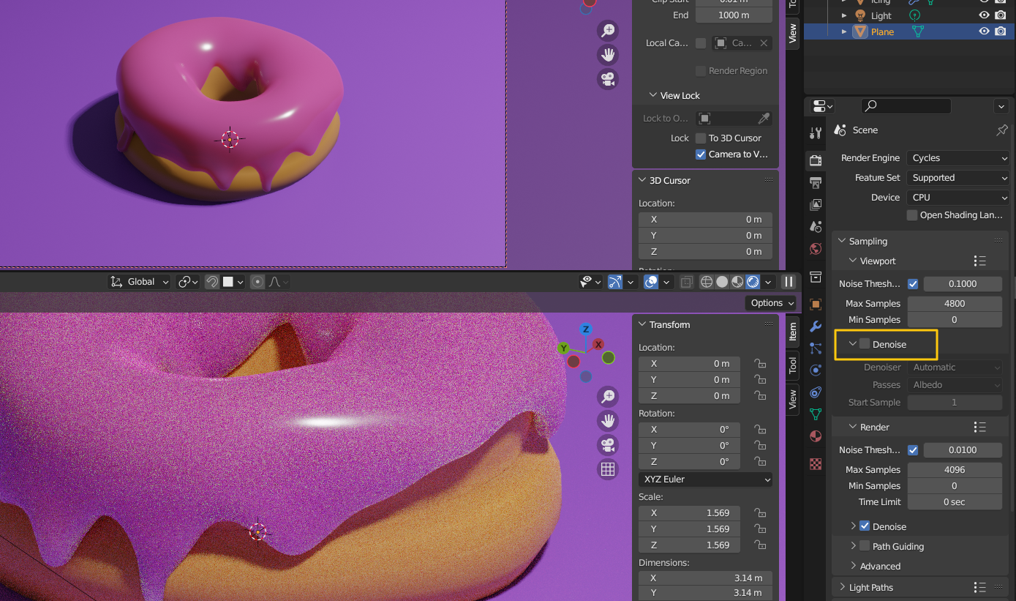
Task: Open the World properties tab
Action: pos(816,249)
